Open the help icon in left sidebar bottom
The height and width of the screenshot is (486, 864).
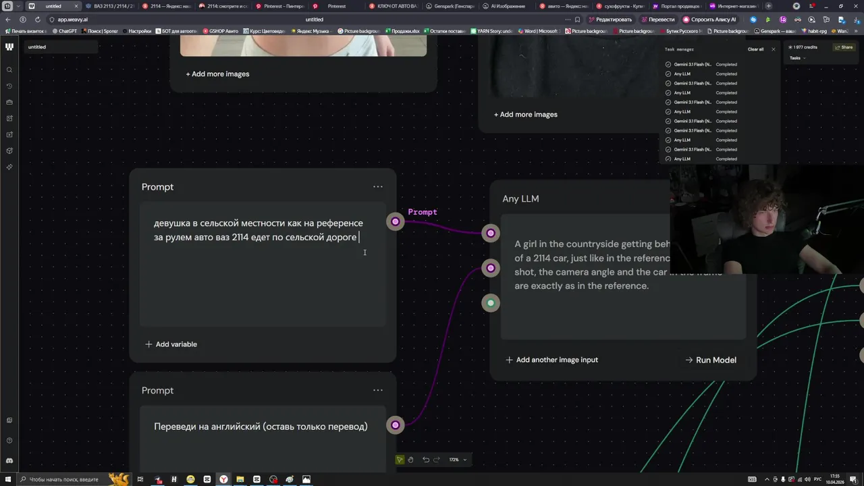tap(9, 440)
